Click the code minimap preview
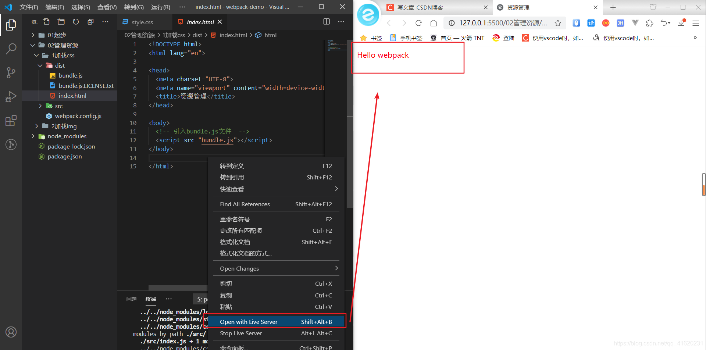 336,46
